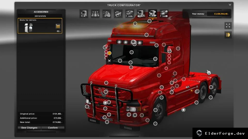This screenshot has height=139, width=248.
Task: Open the interior dashboard configuration tab
Action: (130, 14)
